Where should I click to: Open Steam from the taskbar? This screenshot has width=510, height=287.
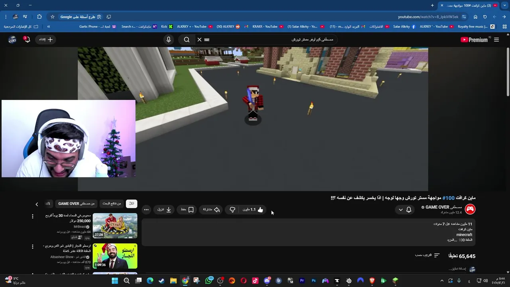(x=161, y=281)
